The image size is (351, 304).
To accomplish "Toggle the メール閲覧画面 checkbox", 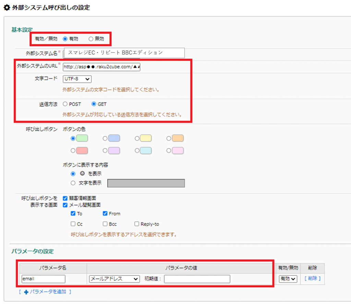I will pos(65,205).
